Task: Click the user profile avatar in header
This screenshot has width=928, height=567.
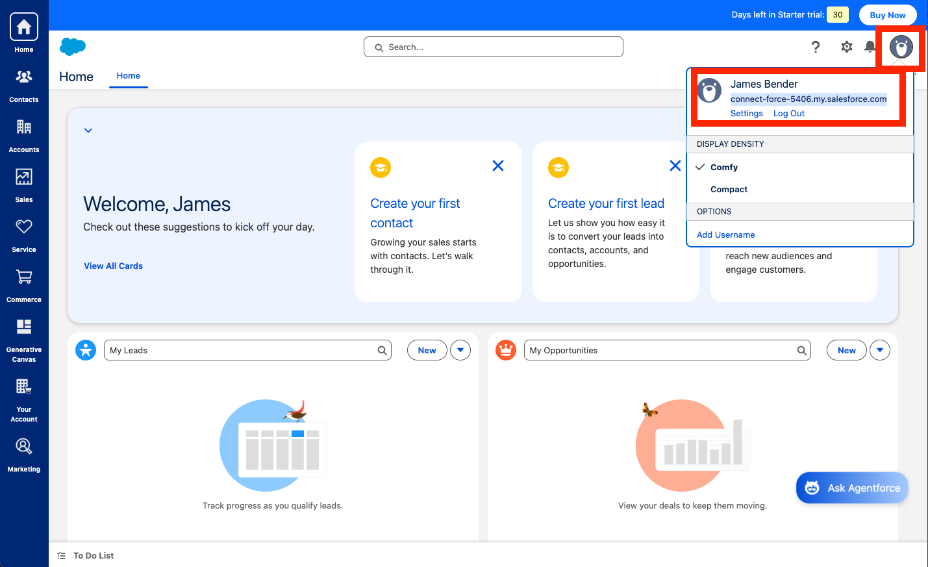Action: click(901, 47)
